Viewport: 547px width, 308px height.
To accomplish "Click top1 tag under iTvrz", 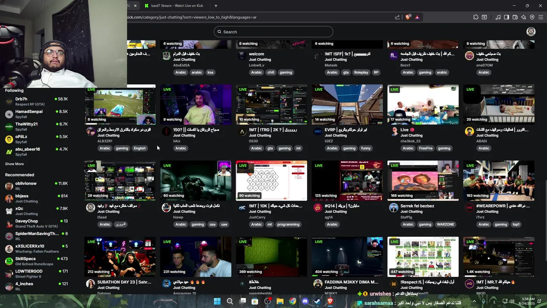I will click(x=516, y=225).
